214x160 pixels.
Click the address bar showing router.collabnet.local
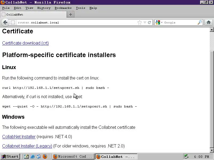point(77,22)
